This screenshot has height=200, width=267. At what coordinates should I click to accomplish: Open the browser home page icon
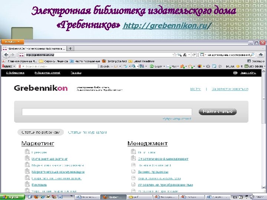[x=261, y=55]
